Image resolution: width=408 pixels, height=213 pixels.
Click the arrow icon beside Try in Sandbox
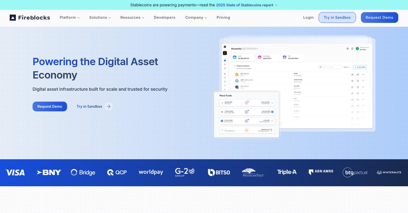click(x=108, y=106)
